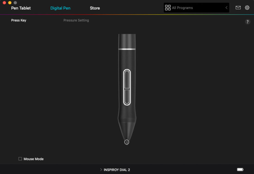This screenshot has width=254, height=174.
Task: Open the Pressure Setting section
Action: coord(76,20)
